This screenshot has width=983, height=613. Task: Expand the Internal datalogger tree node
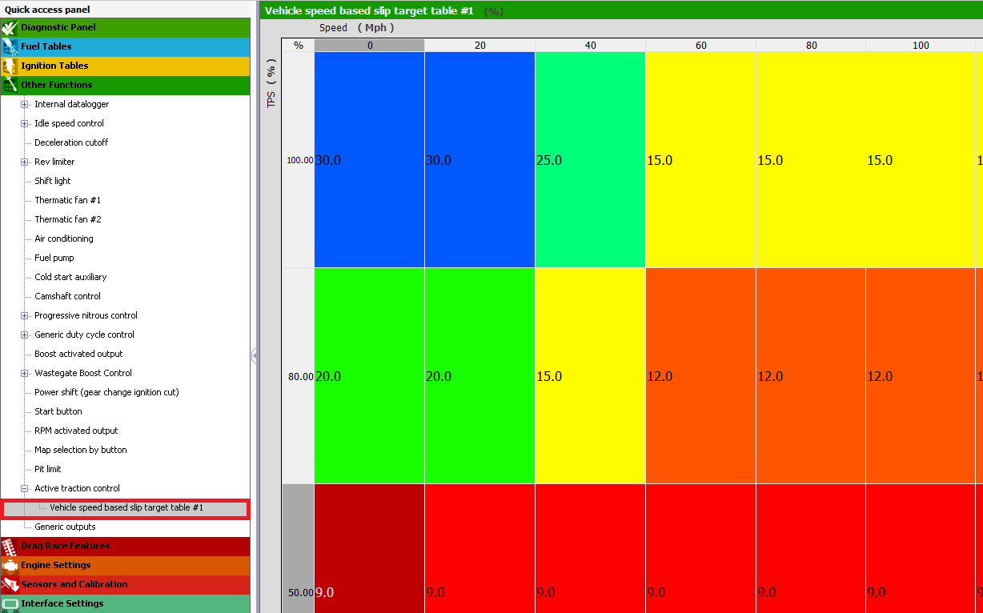pyautogui.click(x=25, y=104)
